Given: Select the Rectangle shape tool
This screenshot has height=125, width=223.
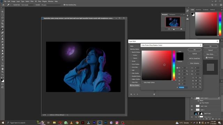Looking at the screenshot, I should 2,66.
